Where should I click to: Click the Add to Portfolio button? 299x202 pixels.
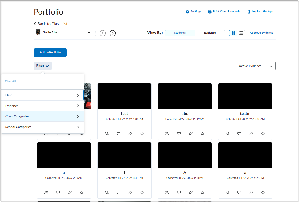[50, 53]
